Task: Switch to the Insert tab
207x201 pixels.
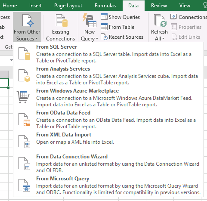Action: [x=35, y=6]
